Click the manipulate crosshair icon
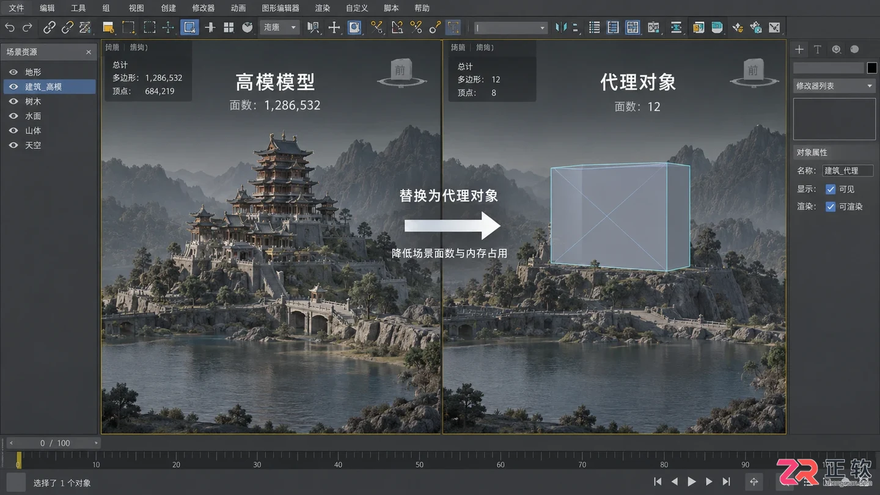This screenshot has height=495, width=880. 334,28
